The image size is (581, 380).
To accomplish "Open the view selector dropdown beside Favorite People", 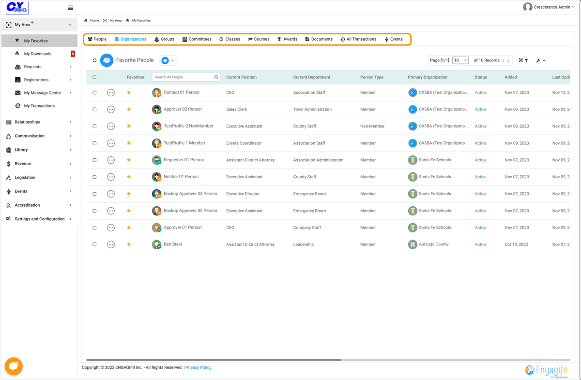I will pyautogui.click(x=168, y=61).
